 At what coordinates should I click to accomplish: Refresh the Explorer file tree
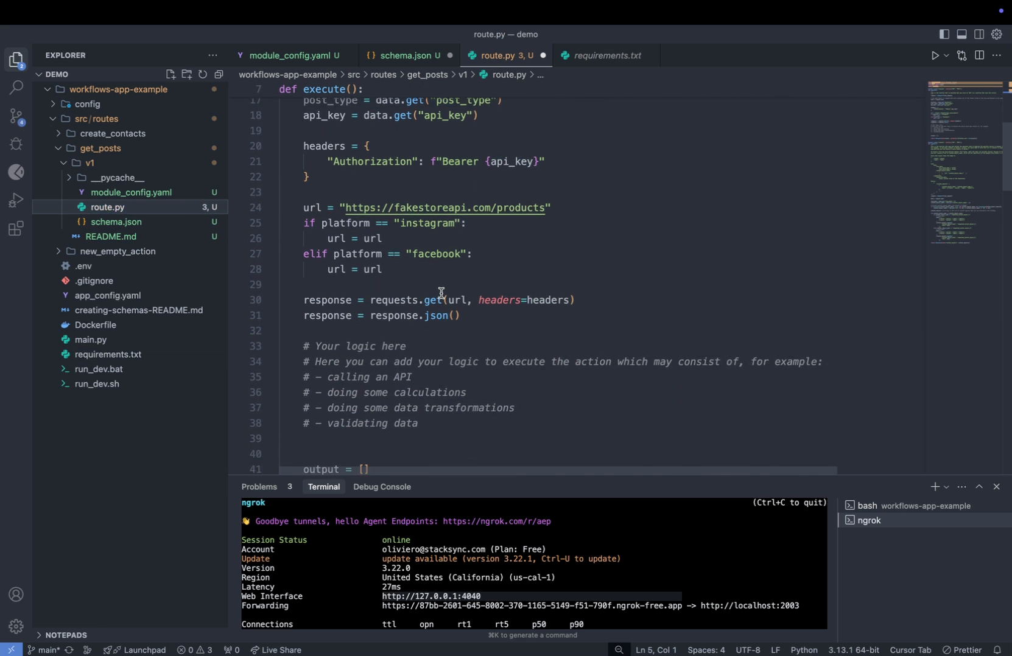[x=203, y=74]
